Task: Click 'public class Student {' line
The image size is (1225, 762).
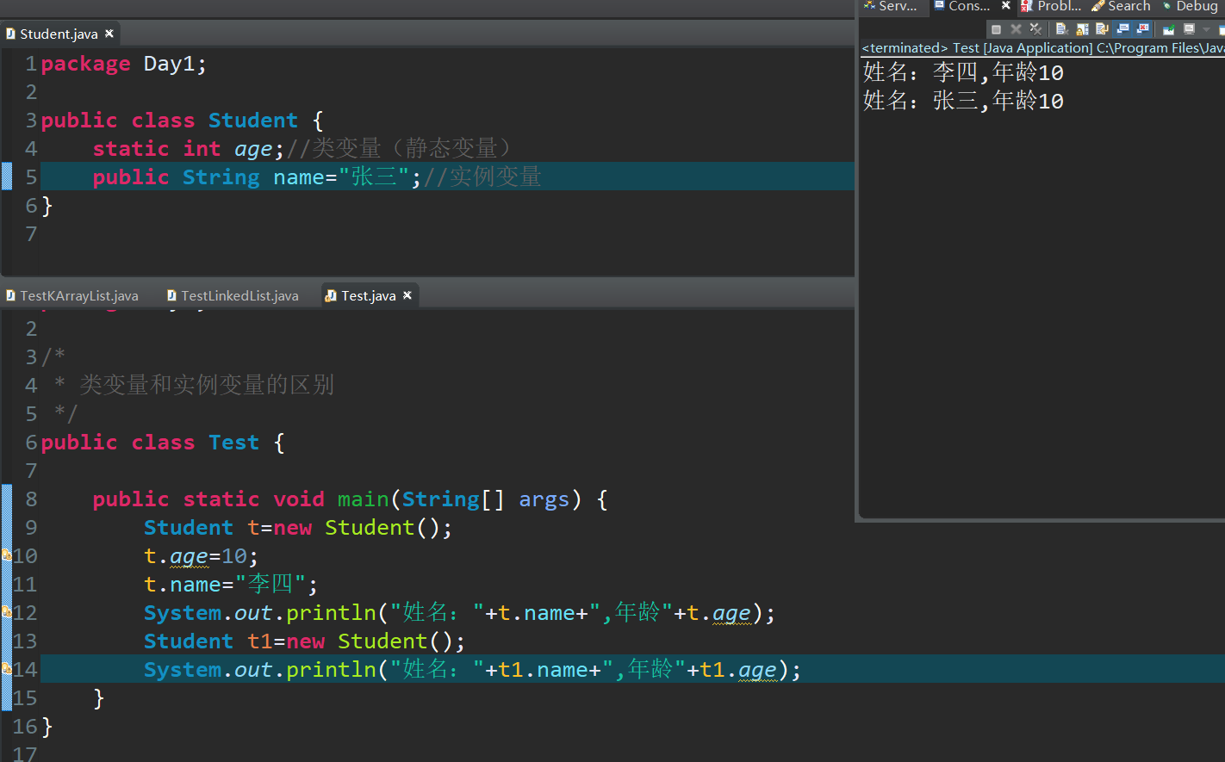Action: tap(182, 121)
